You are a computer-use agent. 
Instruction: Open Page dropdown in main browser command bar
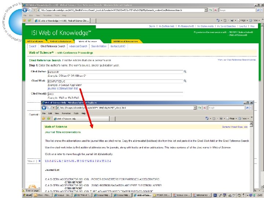coord(242,21)
